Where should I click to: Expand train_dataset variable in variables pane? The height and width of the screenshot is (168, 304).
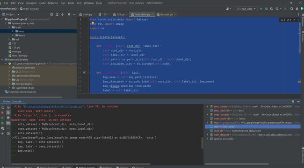[x=207, y=135]
